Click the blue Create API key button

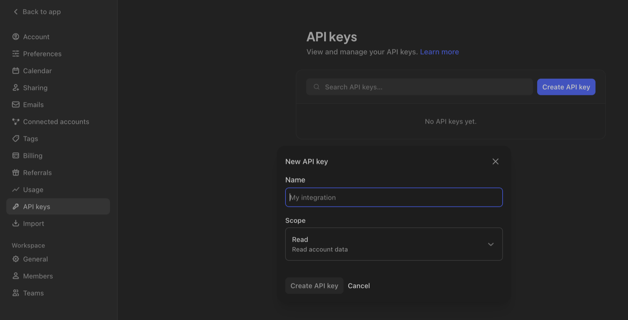click(566, 87)
